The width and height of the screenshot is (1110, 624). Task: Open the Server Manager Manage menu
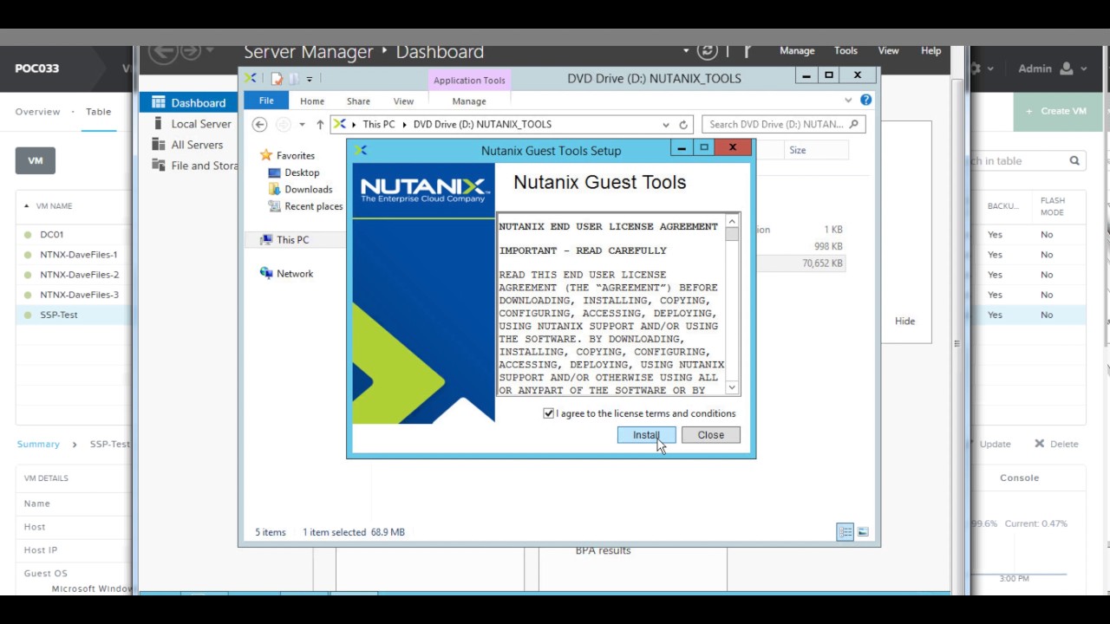(x=797, y=51)
